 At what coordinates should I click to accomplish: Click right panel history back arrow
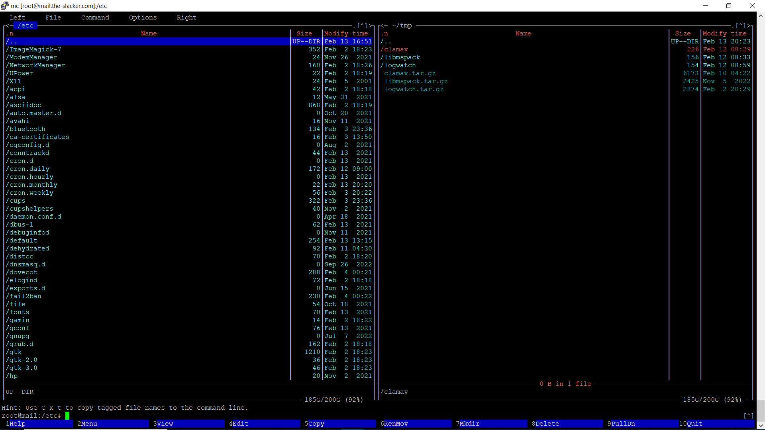(382, 25)
